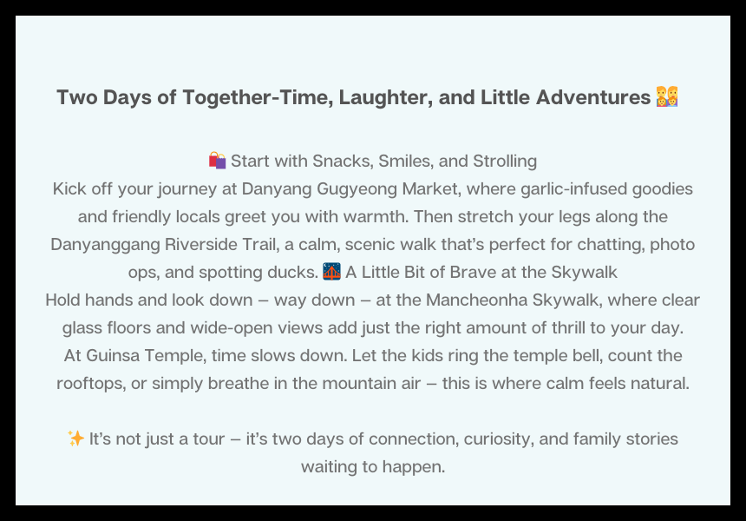
Task: Click the sparkles emoji in the closing line
Action: click(x=75, y=439)
